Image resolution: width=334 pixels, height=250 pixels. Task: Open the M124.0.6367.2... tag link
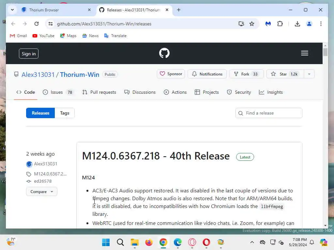click(50, 174)
